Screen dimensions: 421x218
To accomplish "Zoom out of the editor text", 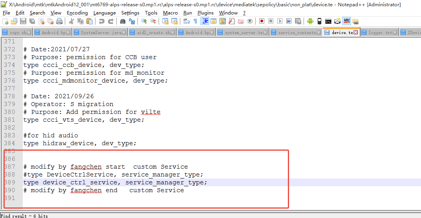I will [x=153, y=22].
